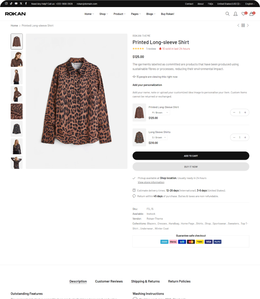Open the user account icon
The width and height of the screenshot is (260, 299).
point(235,14)
